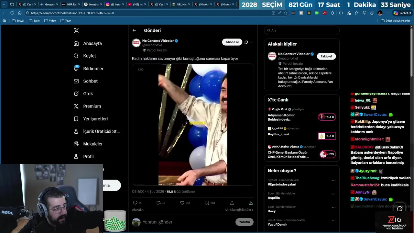Click the Yanıtını gönder reply field

(x=188, y=222)
